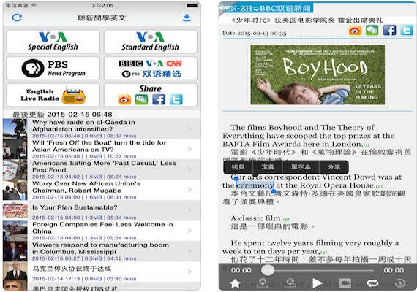Tap the download icon in the header

tap(187, 18)
